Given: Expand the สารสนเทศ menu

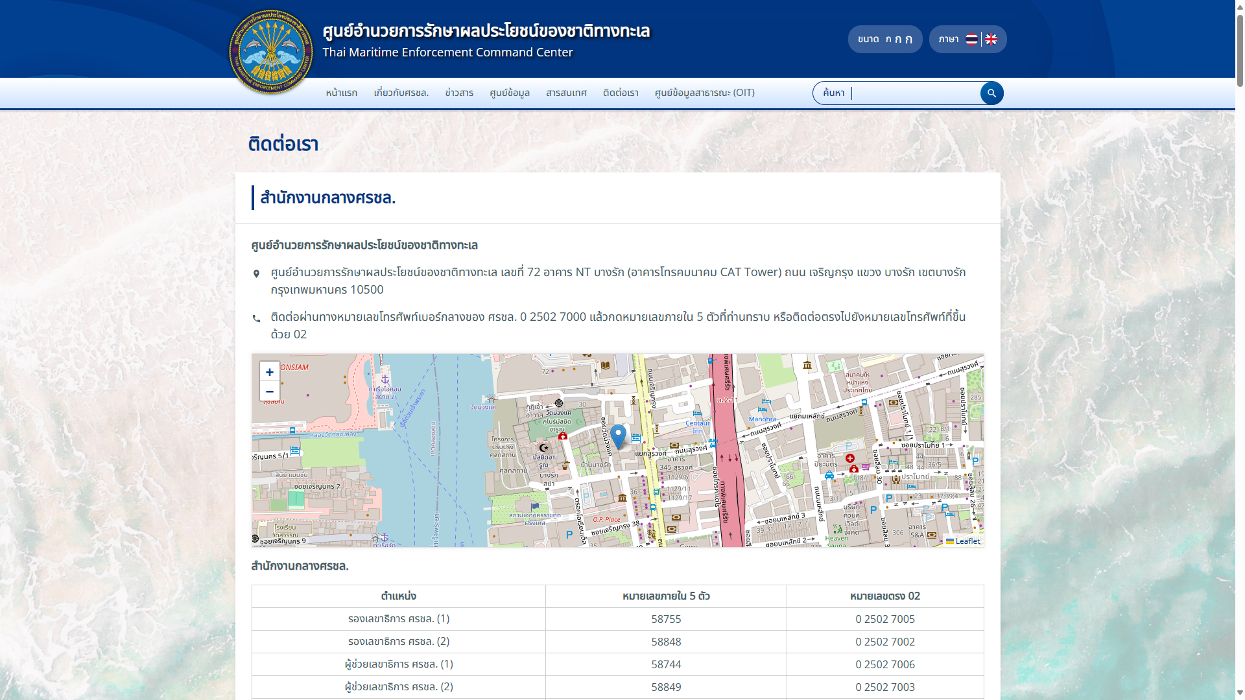Looking at the screenshot, I should tap(566, 93).
